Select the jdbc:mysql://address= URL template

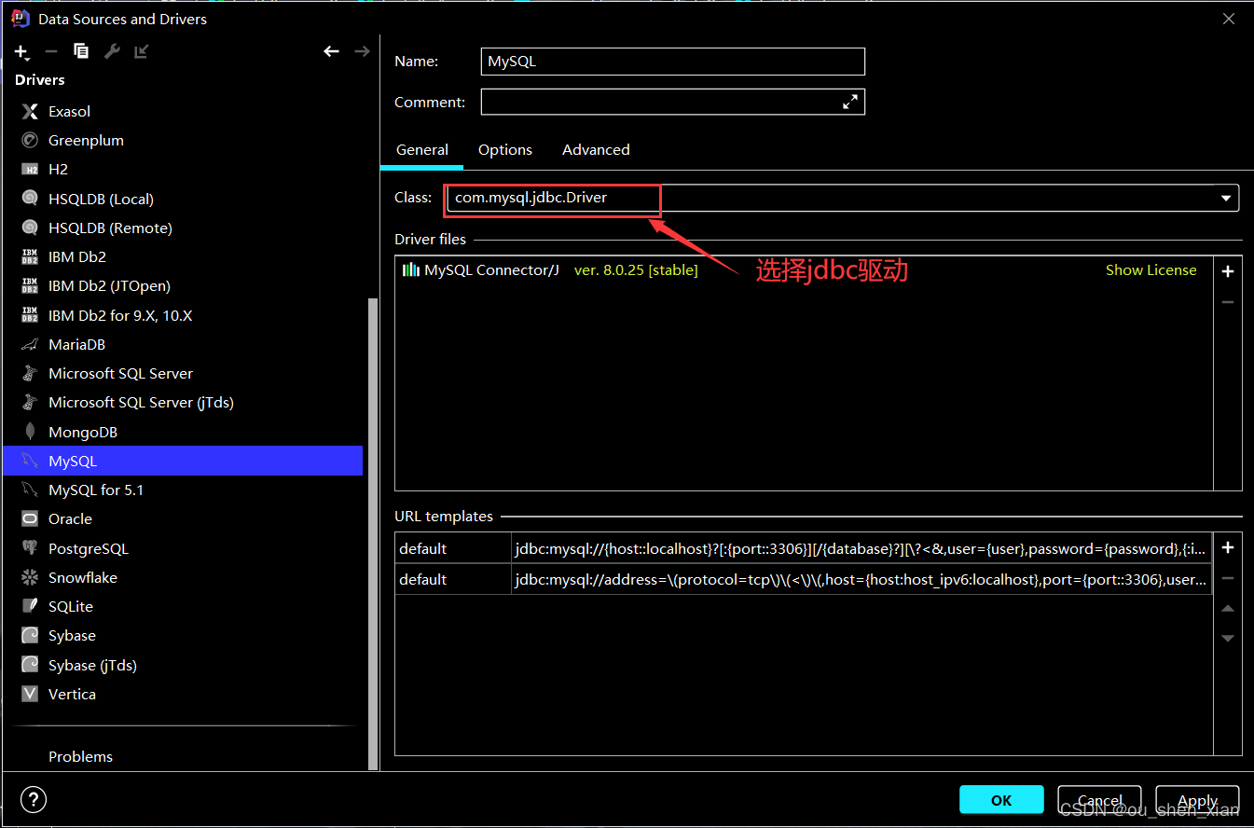pos(862,579)
